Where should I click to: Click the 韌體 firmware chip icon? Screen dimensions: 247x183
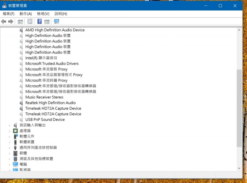pyautogui.click(x=15, y=153)
